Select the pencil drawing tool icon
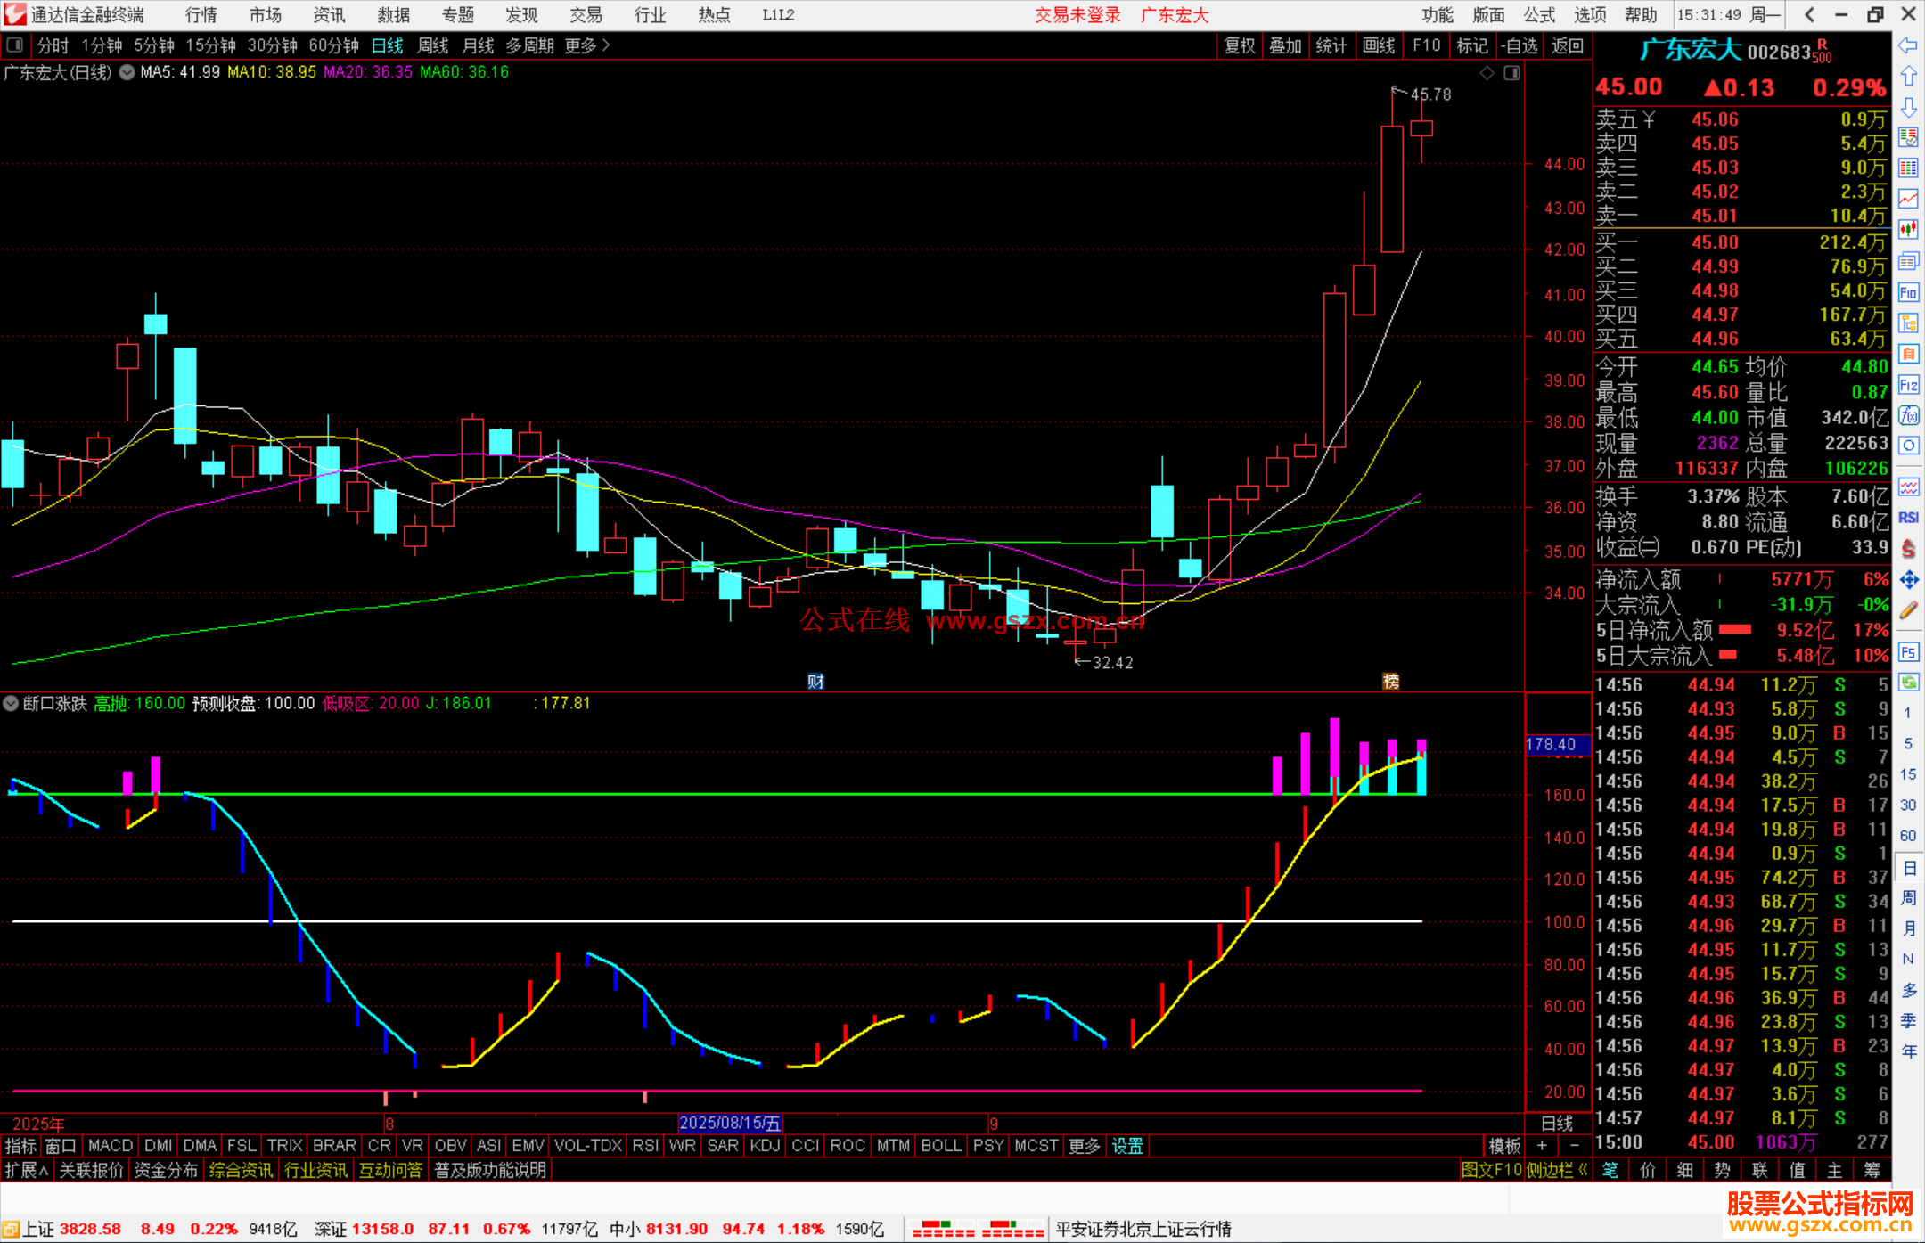 (x=1908, y=611)
